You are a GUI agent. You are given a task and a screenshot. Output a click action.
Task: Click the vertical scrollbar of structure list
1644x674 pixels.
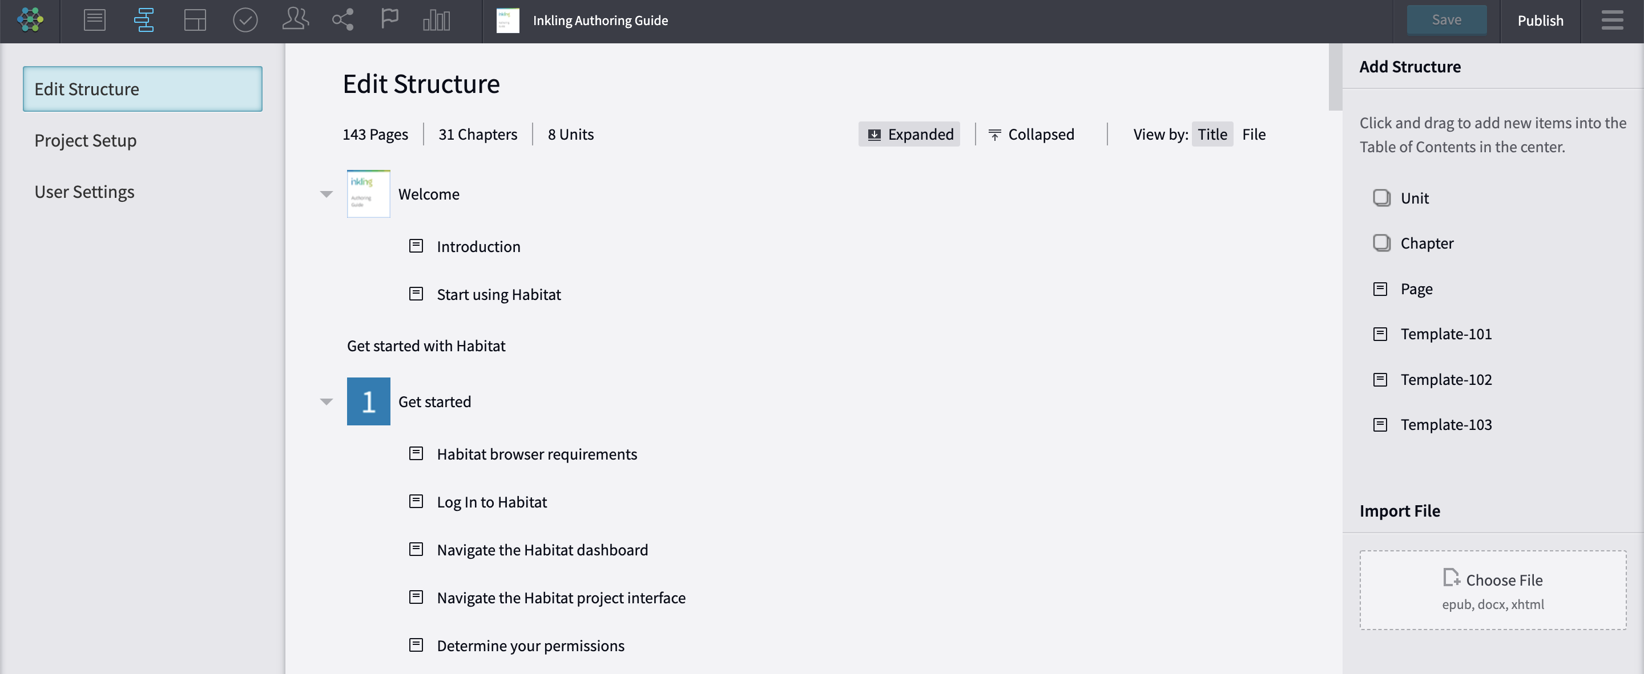tap(1335, 76)
